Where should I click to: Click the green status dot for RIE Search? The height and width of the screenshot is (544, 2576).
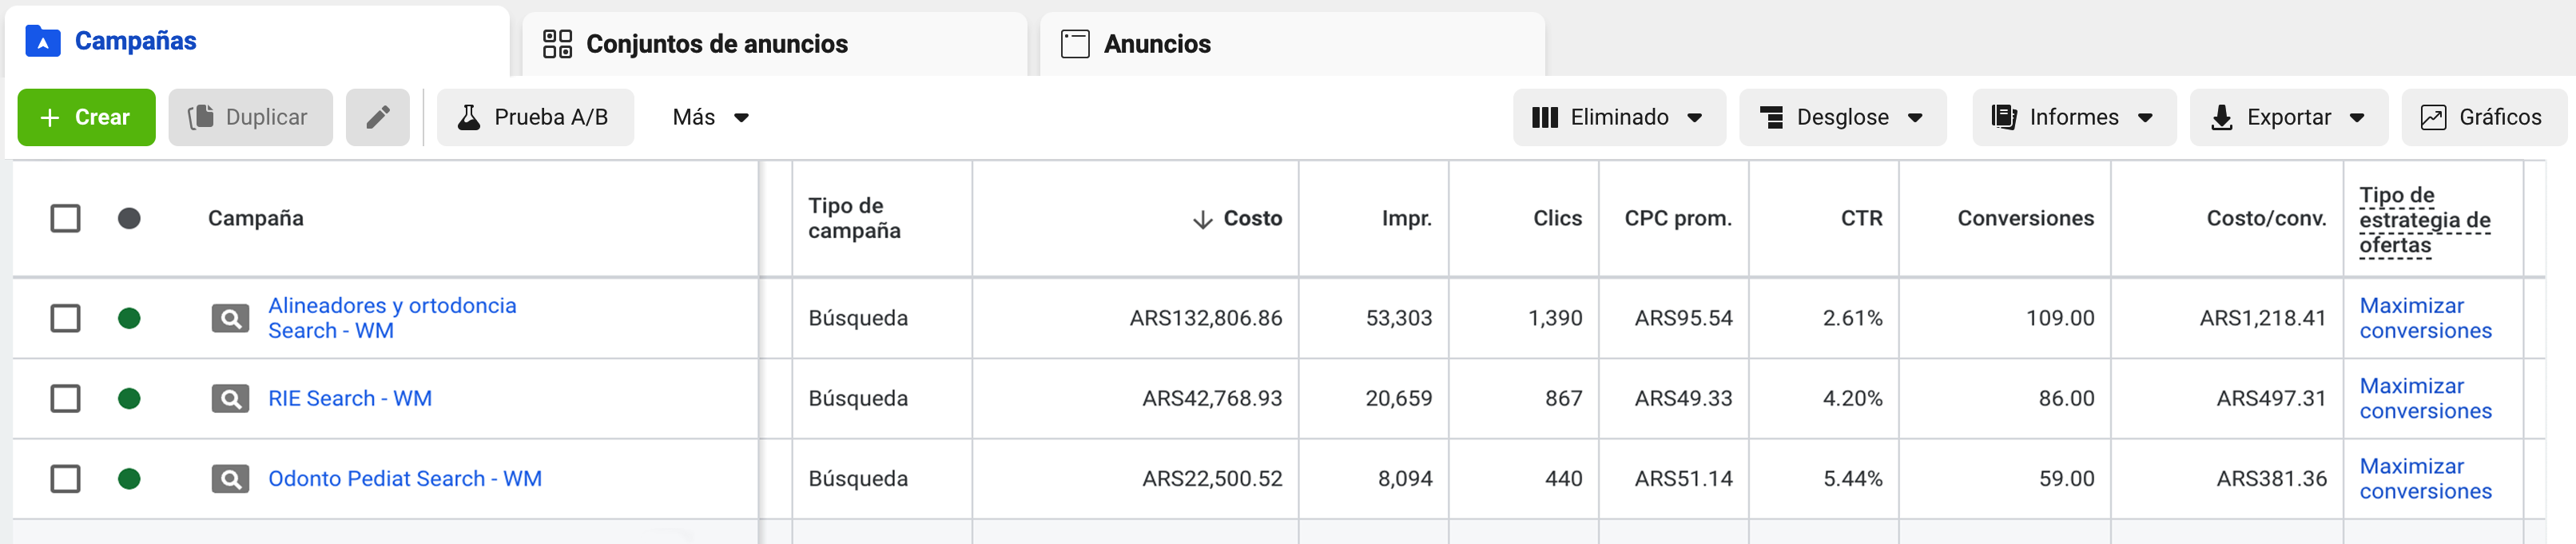(129, 399)
